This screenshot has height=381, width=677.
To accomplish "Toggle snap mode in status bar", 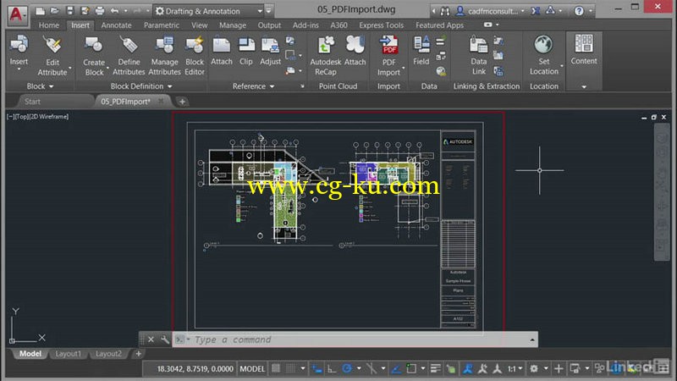I will [291, 368].
